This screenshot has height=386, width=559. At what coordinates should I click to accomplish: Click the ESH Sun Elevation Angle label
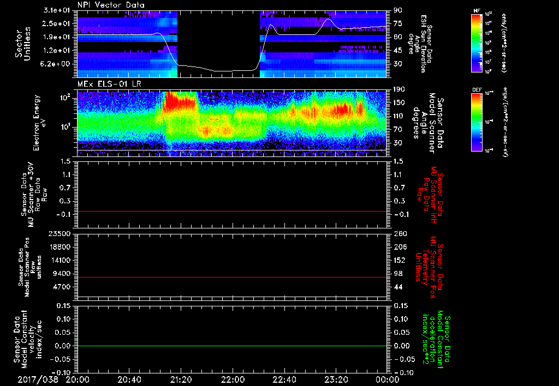(420, 44)
